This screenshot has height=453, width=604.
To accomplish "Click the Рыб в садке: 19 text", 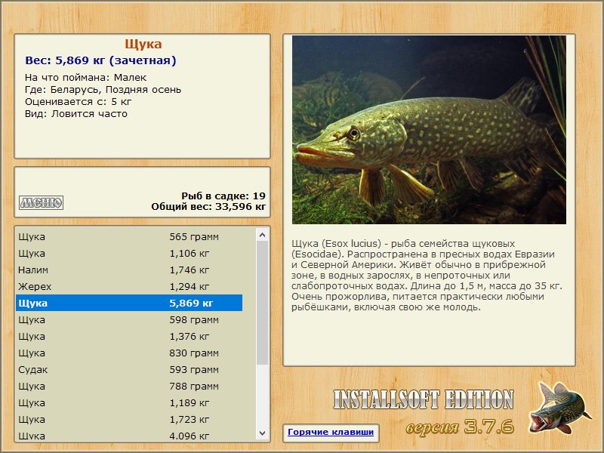I will pos(223,196).
